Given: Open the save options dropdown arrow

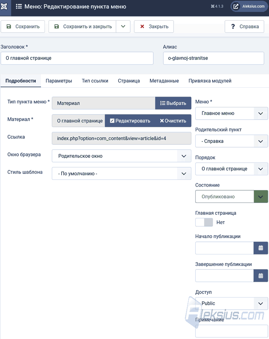Looking at the screenshot, I should pyautogui.click(x=123, y=27).
